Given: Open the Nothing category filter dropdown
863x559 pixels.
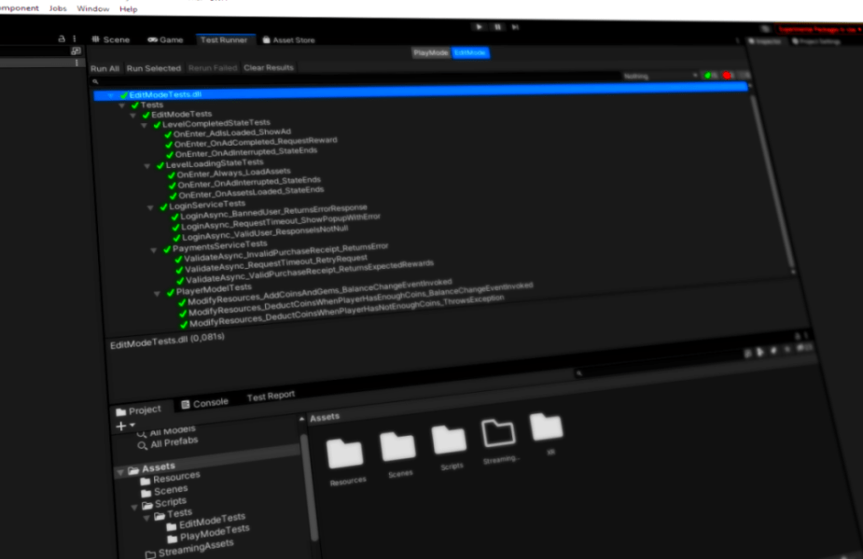Looking at the screenshot, I should pyautogui.click(x=661, y=76).
